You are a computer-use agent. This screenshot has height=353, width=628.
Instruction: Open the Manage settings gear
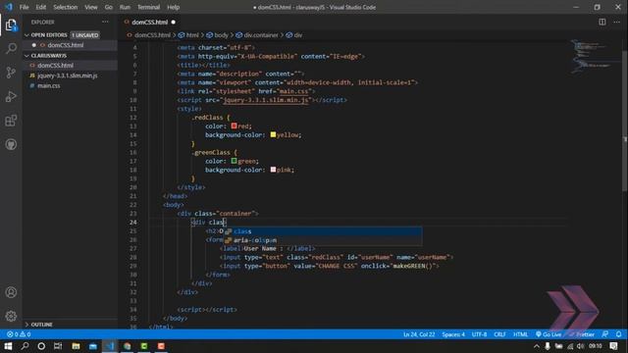[x=11, y=316]
